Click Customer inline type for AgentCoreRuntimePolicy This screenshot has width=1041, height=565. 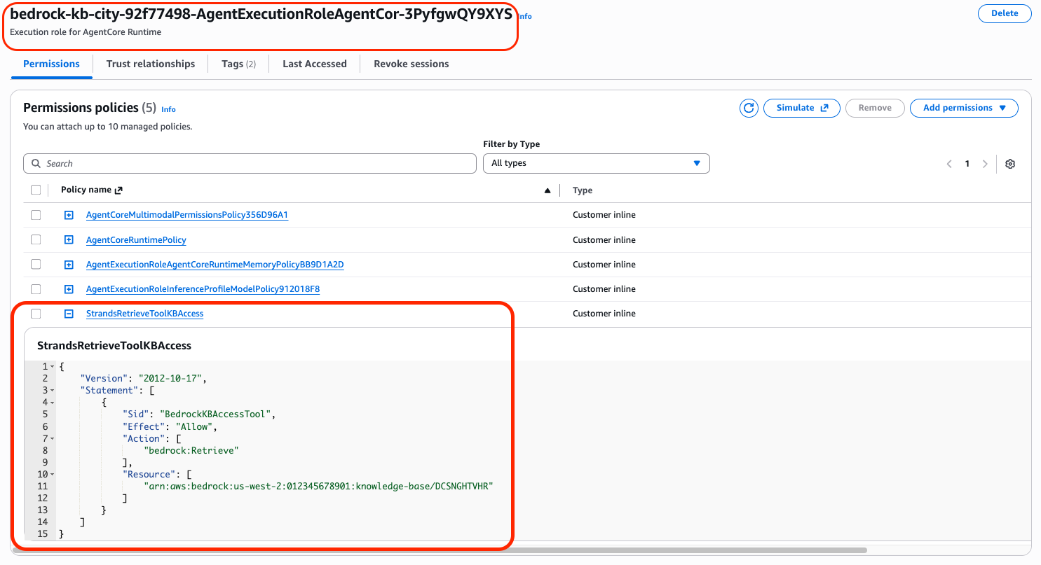click(x=604, y=240)
